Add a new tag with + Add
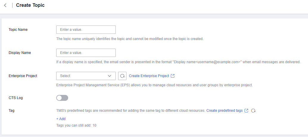This screenshot has height=137, width=308. tap(61, 119)
